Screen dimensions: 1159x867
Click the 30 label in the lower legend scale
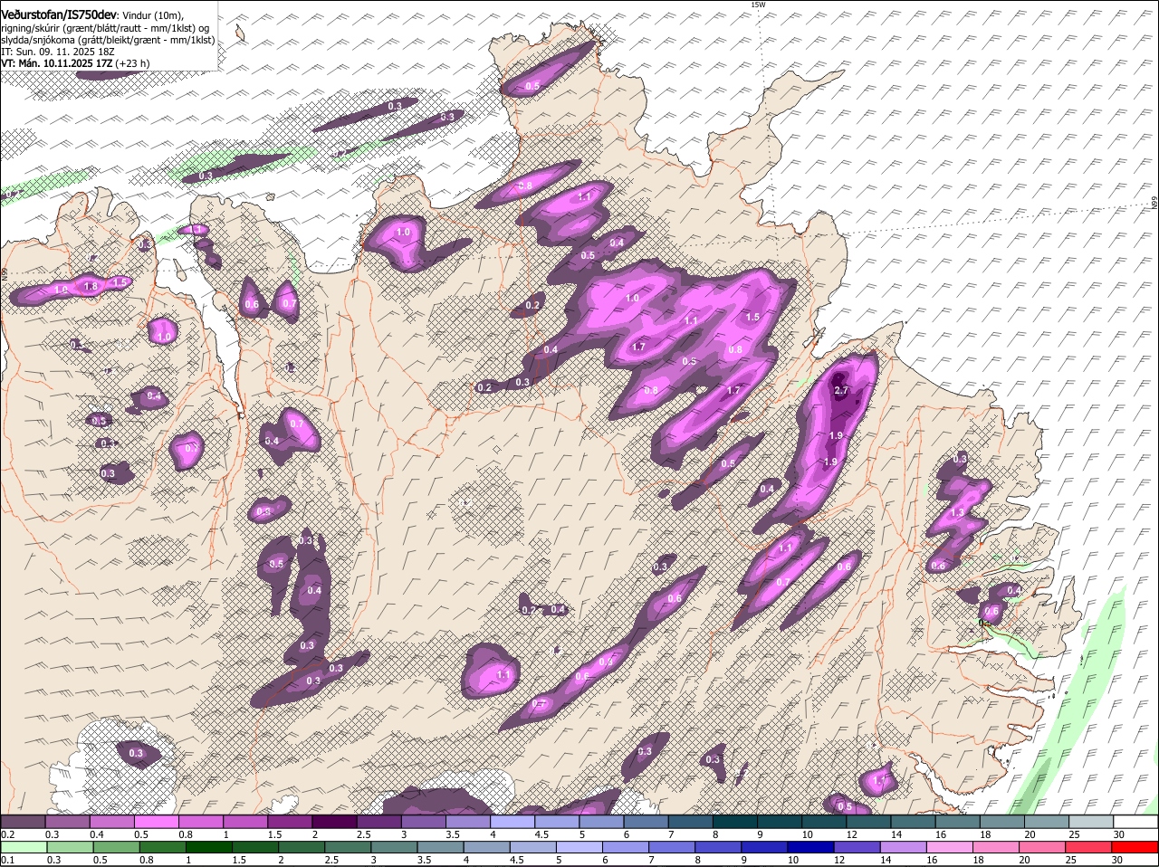(1117, 860)
